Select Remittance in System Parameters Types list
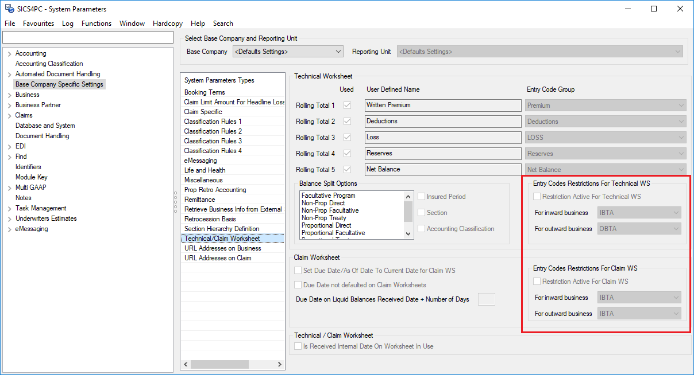 [200, 200]
